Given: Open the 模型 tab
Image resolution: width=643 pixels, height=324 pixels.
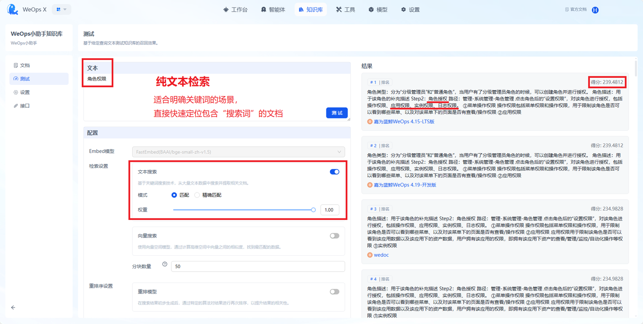Looking at the screenshot, I should tap(378, 9).
